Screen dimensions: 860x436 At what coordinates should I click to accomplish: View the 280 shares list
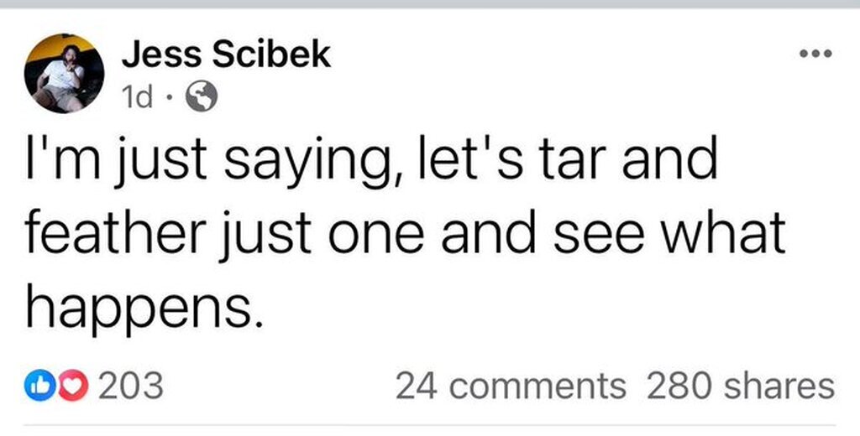pos(741,387)
